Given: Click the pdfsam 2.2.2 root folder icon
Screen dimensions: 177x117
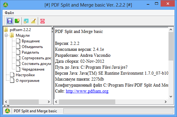Looking at the screenshot, I should tap(6, 29).
